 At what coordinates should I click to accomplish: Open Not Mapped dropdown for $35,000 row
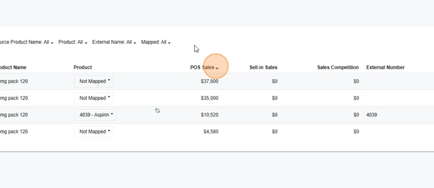(94, 98)
